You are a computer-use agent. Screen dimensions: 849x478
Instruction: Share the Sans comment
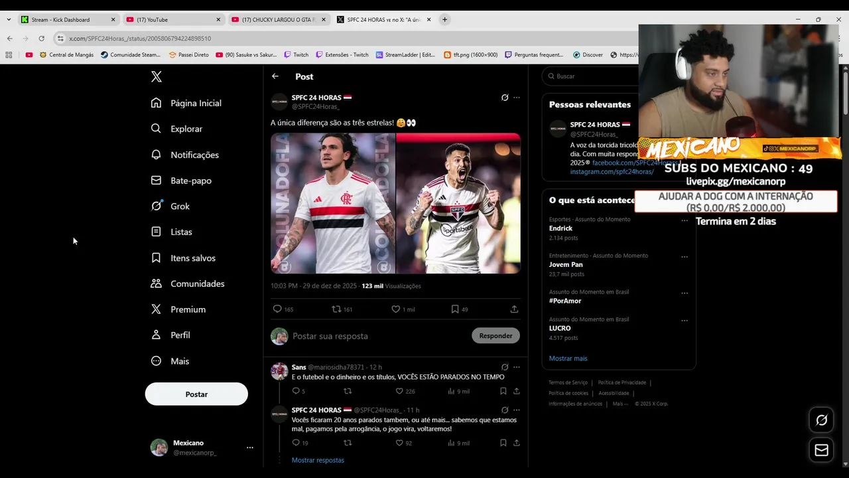click(517, 391)
